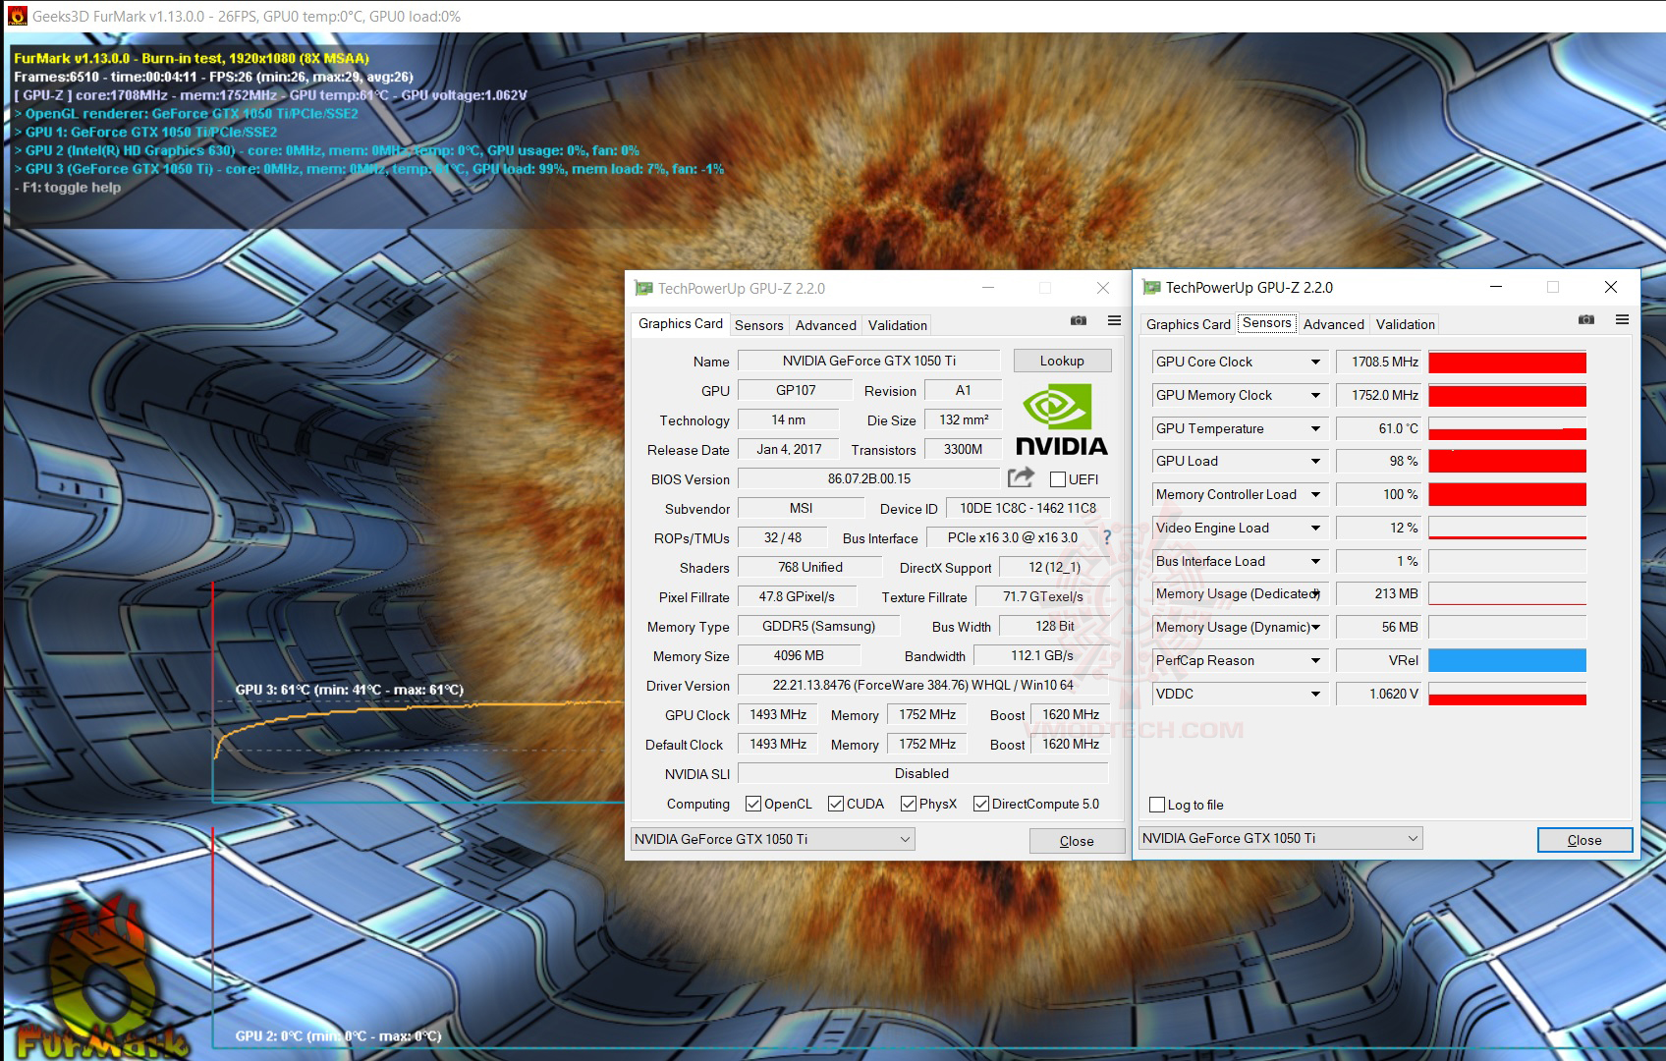Click the GPU Temperature graph bar
This screenshot has width=1666, height=1061.
[x=1507, y=428]
